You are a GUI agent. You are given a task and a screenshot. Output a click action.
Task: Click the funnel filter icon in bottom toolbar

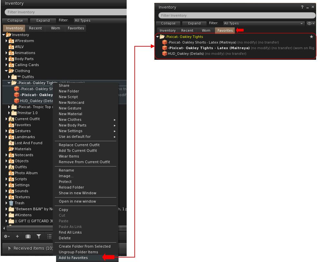(39, 236)
